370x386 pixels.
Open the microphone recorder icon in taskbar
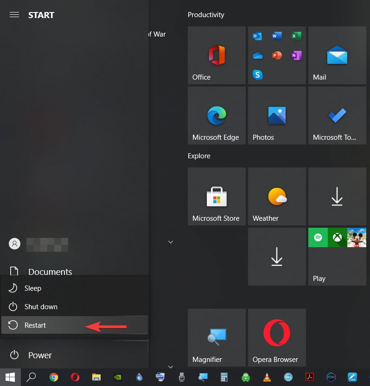(x=182, y=377)
